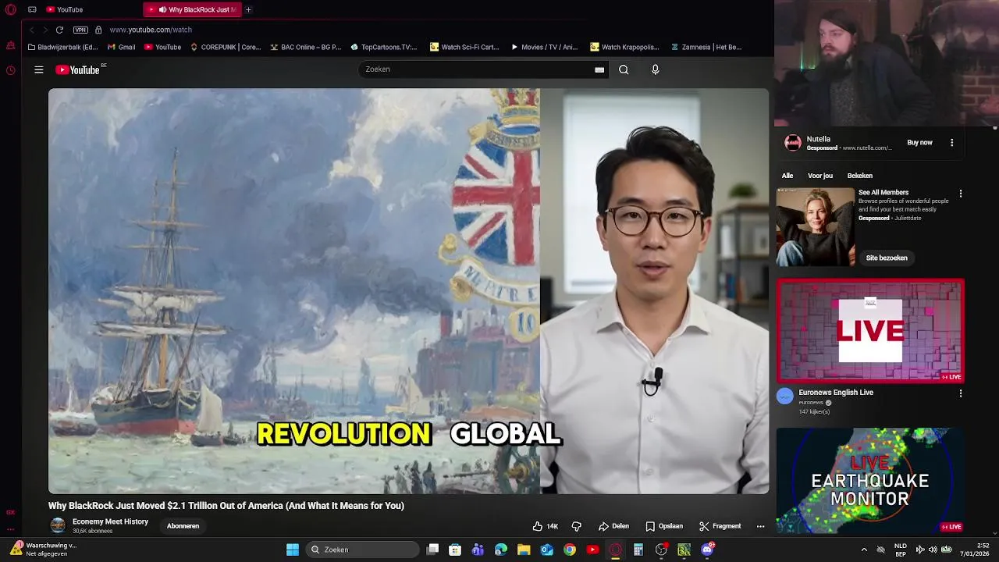Click the site security padlock icon

(98, 30)
